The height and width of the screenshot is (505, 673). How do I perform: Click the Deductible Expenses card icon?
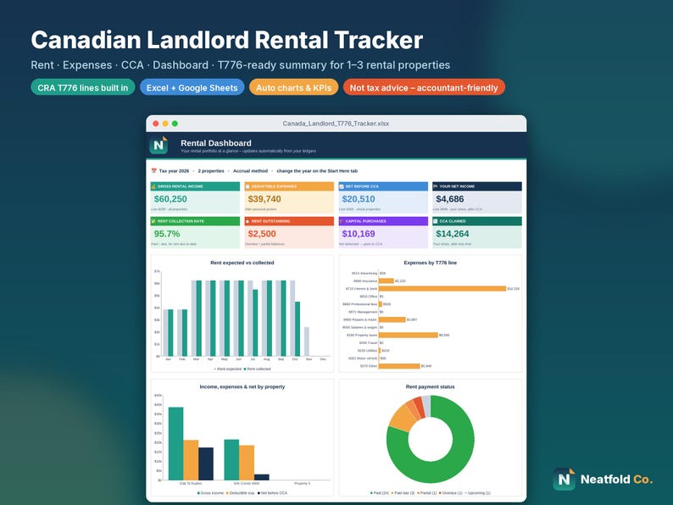click(248, 186)
